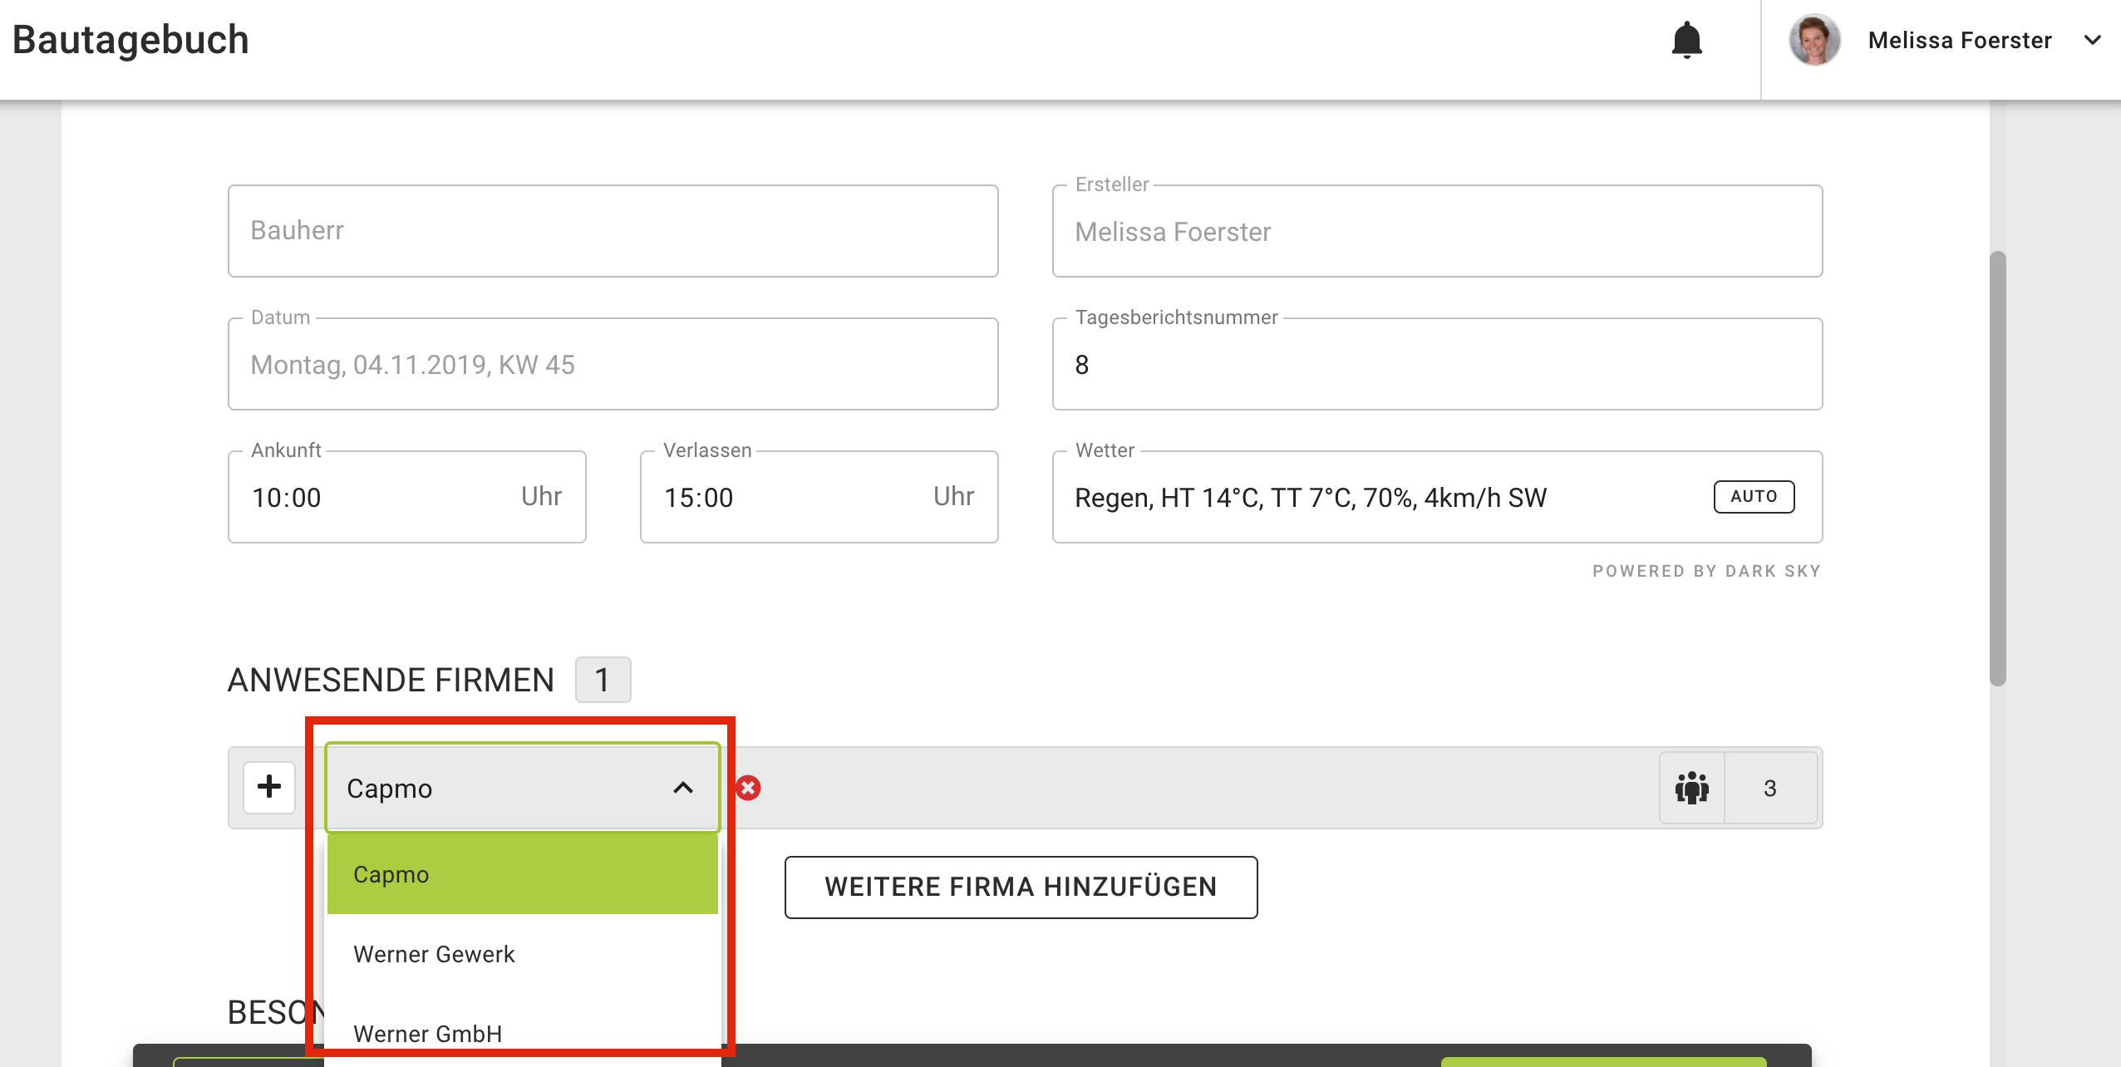Screen dimensions: 2121x1067
Task: Click the plus icon beside Capmo
Action: tap(269, 787)
